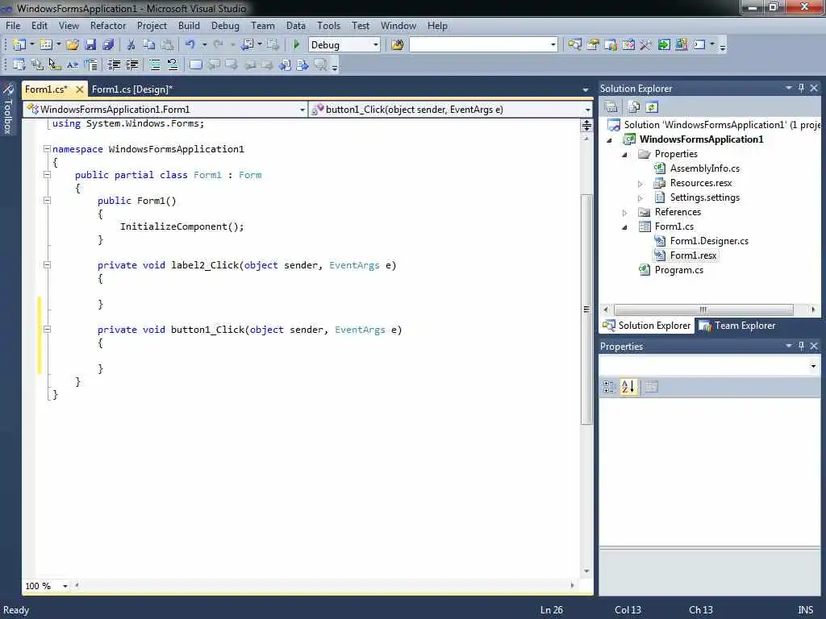The image size is (826, 619).
Task: Open the Properties object selector dropdown
Action: 813,366
